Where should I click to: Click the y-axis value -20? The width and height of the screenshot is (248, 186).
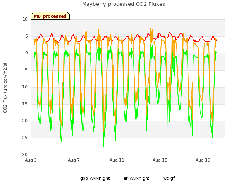point(24,121)
